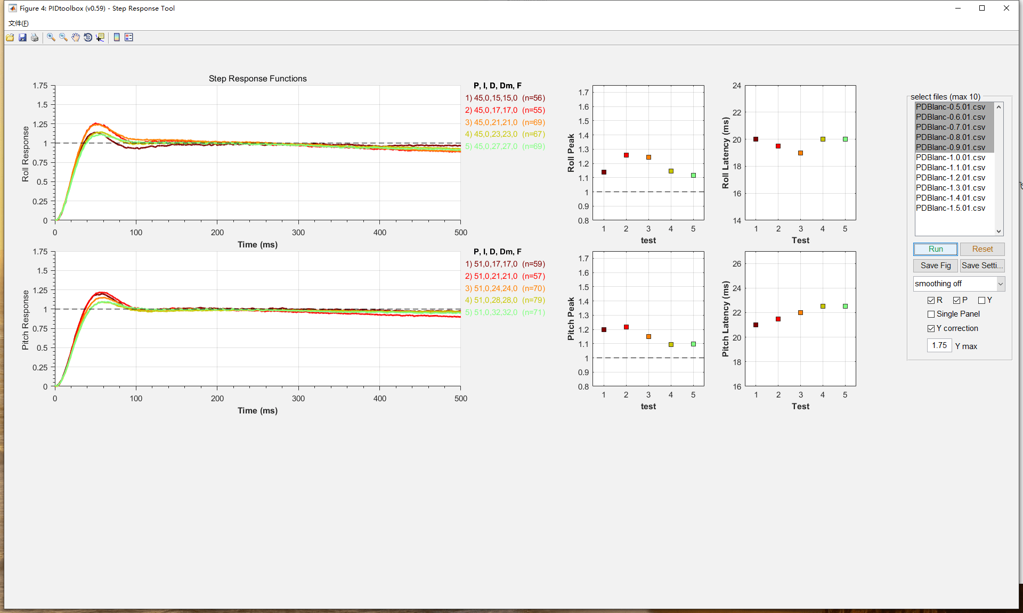Viewport: 1023px width, 613px height.
Task: Select PDBlanc-0.8.01.csv in the file list
Action: click(955, 137)
